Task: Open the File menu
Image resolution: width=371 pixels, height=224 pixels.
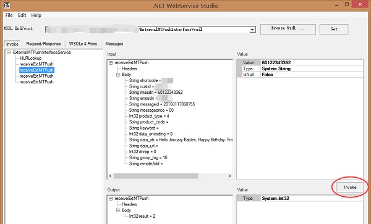Action: pos(9,15)
